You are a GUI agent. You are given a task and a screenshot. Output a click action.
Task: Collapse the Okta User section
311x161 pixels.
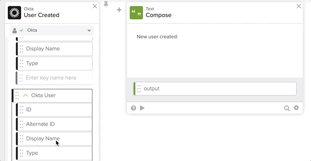tap(25, 95)
